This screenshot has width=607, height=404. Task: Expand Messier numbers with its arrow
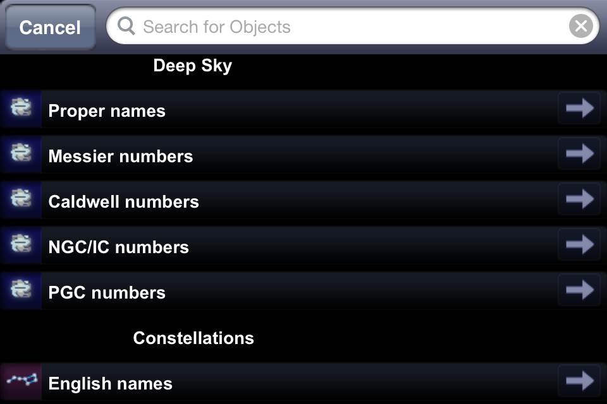click(579, 154)
